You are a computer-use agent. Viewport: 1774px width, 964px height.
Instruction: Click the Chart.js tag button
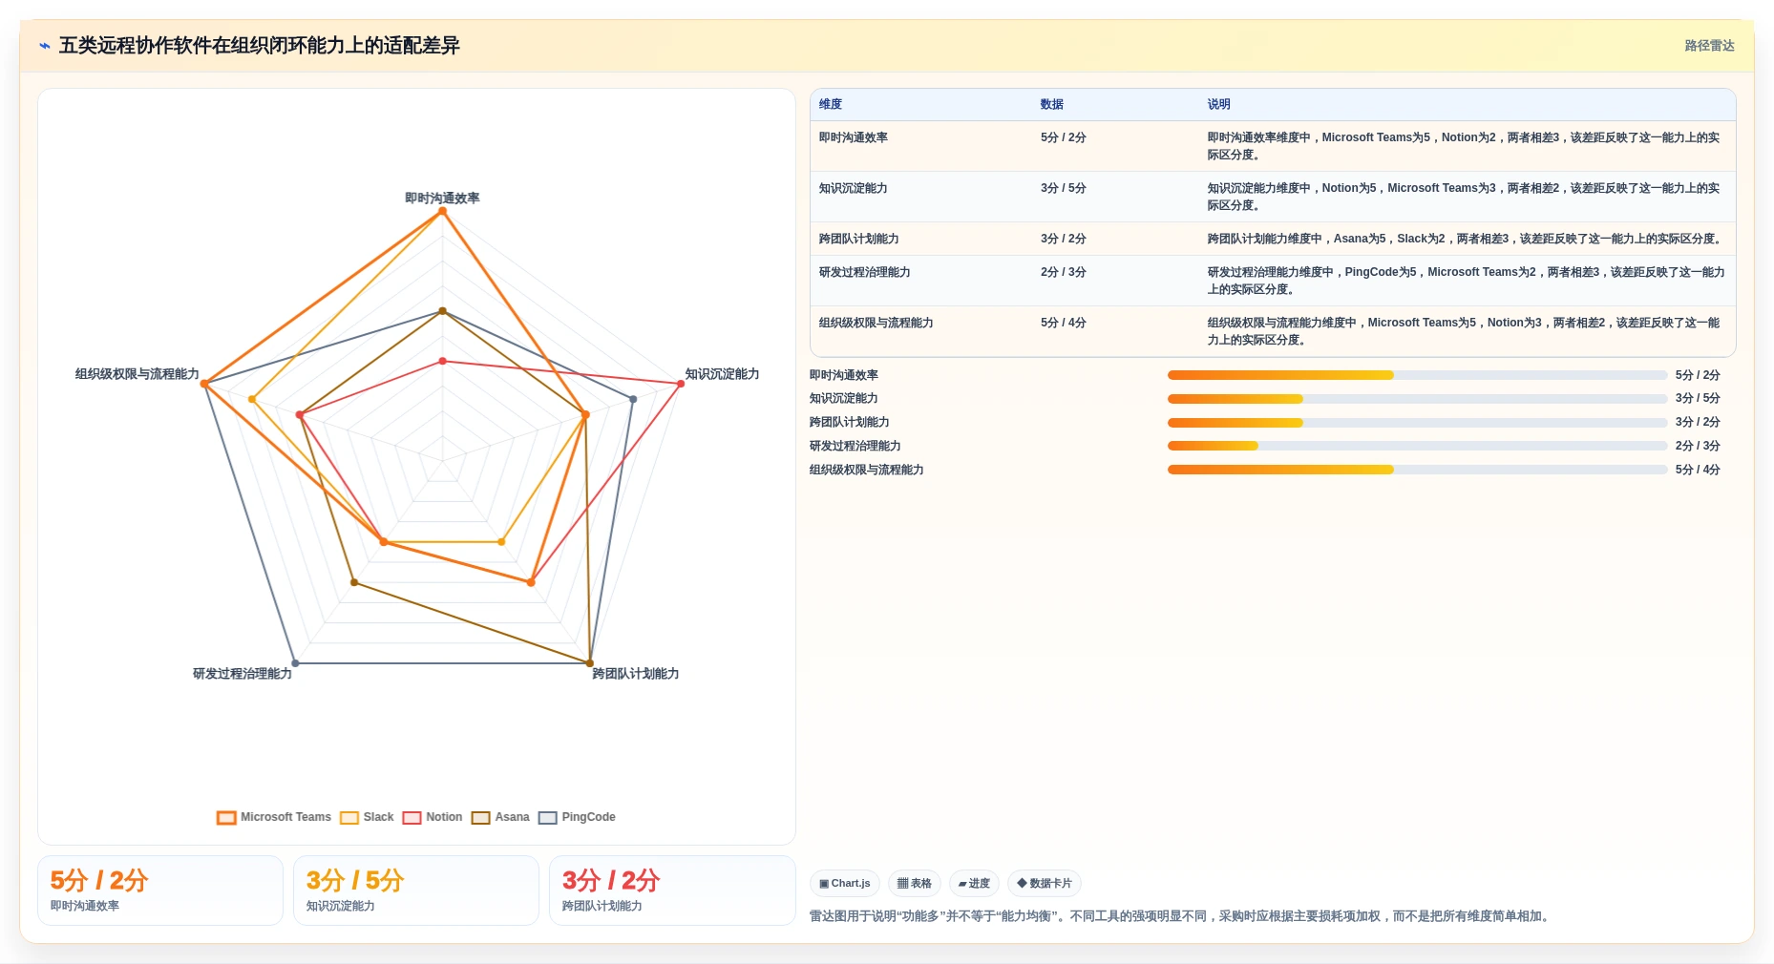pyautogui.click(x=845, y=884)
